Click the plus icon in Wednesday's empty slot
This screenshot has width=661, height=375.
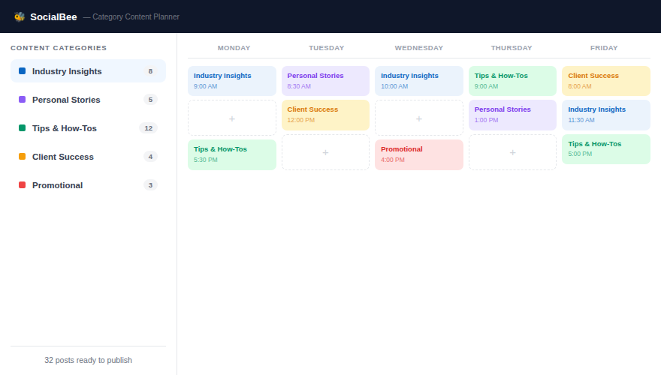418,118
